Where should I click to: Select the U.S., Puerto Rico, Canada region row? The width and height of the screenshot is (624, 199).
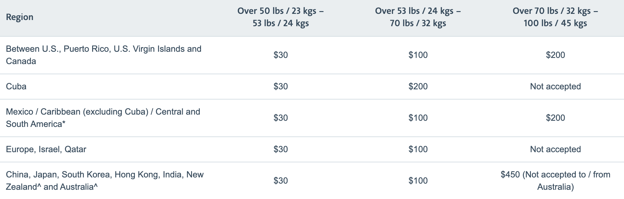(104, 55)
